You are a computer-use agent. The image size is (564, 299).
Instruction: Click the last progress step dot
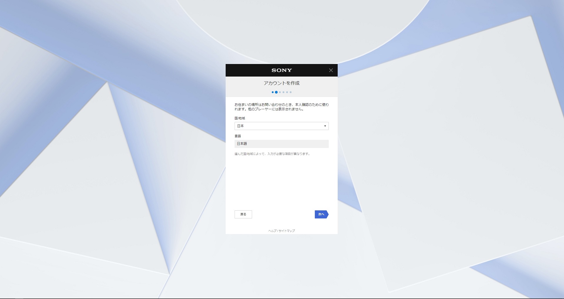(x=291, y=92)
